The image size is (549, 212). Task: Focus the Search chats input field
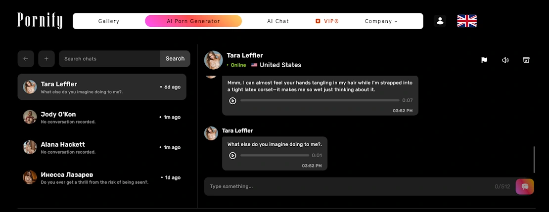point(109,59)
